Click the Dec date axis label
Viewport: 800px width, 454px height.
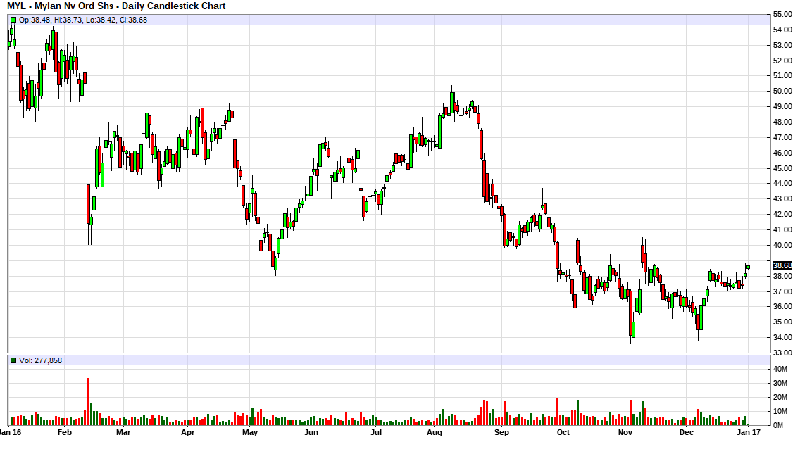(x=686, y=433)
